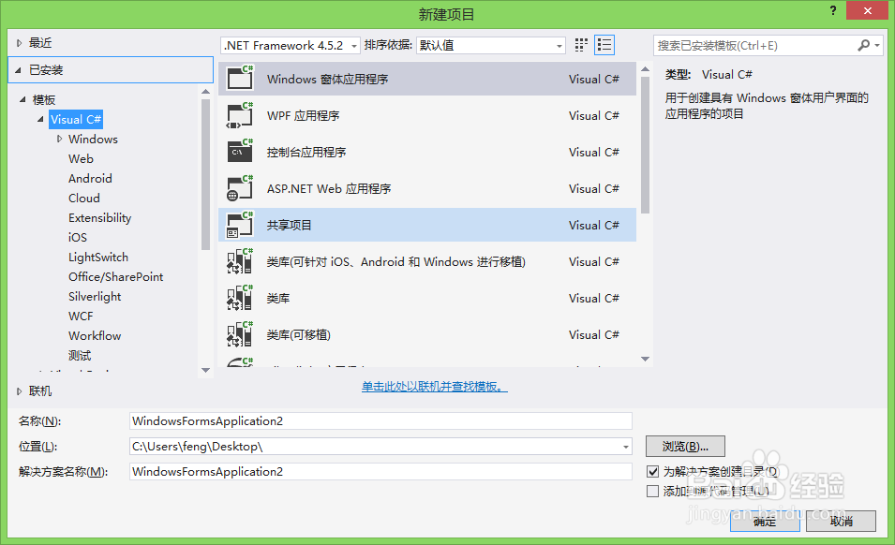Click template list scrollbar thumb
This screenshot has width=895, height=545.
tap(645, 145)
